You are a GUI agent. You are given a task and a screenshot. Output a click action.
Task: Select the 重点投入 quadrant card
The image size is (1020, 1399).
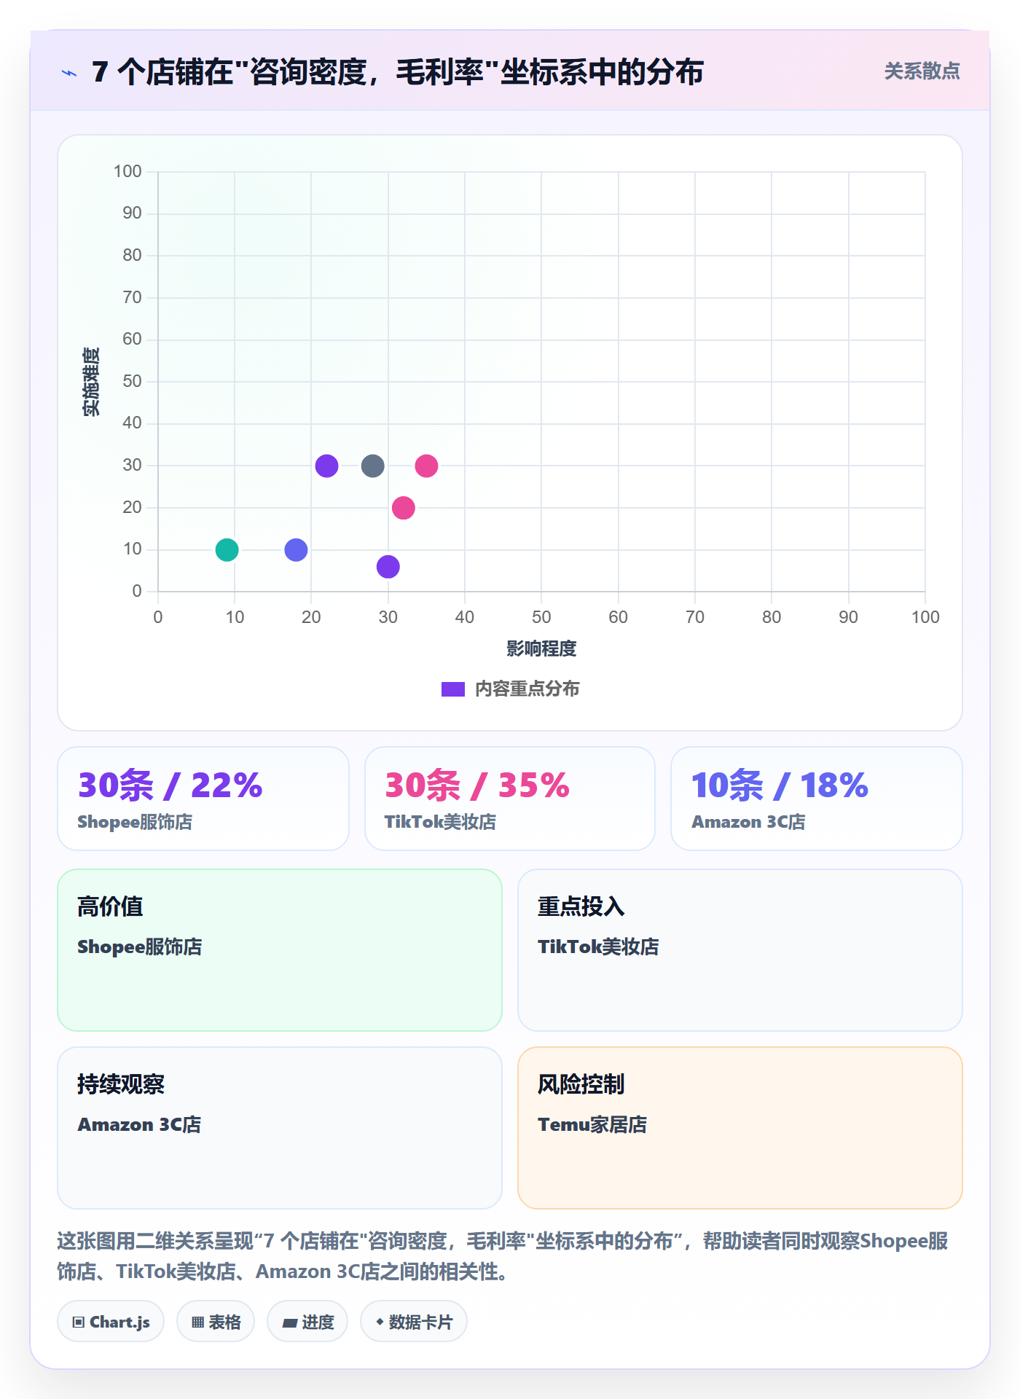740,950
